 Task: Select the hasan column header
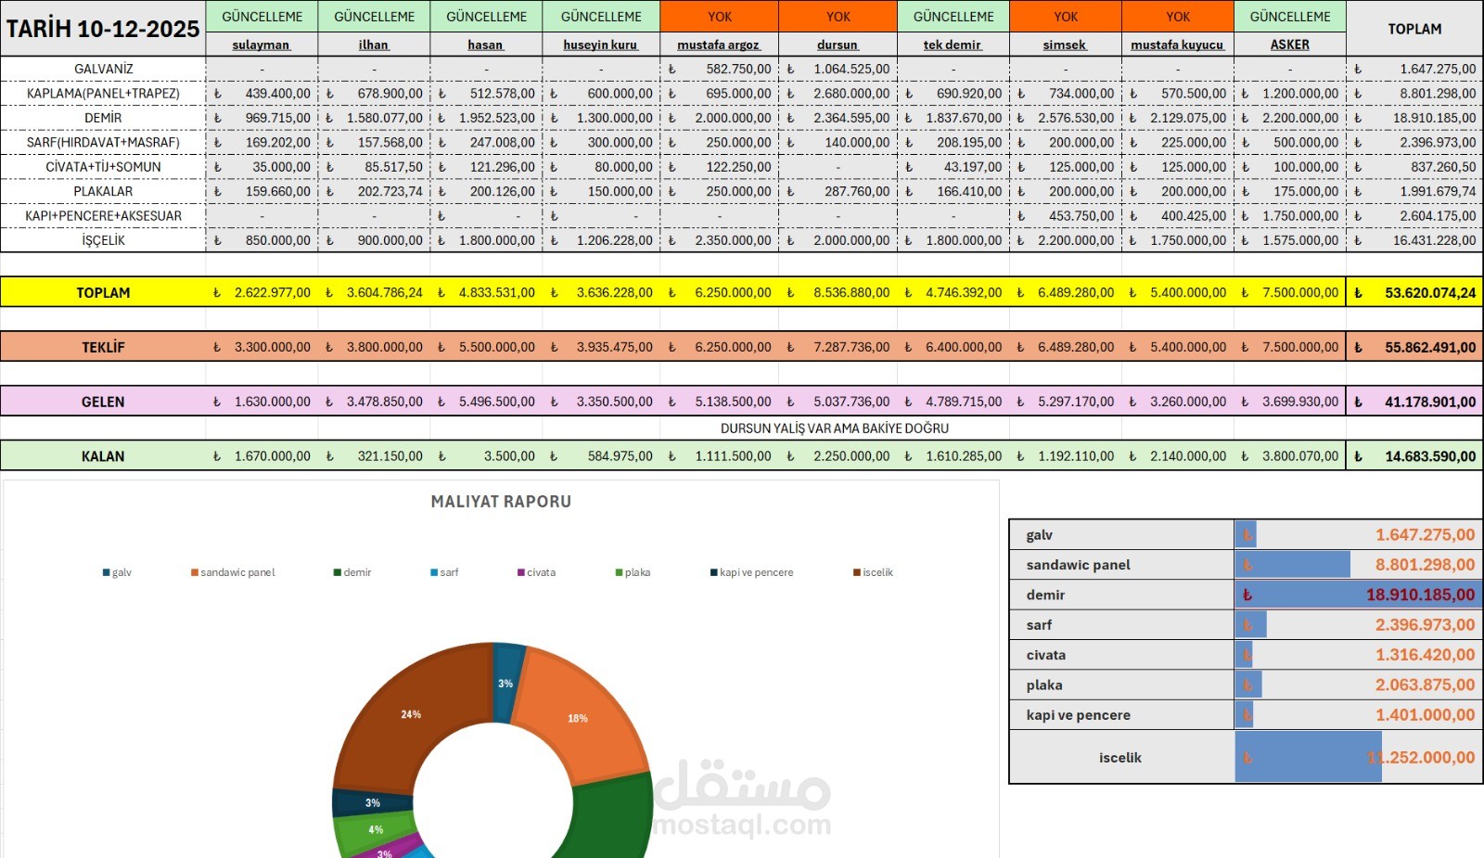tap(486, 45)
